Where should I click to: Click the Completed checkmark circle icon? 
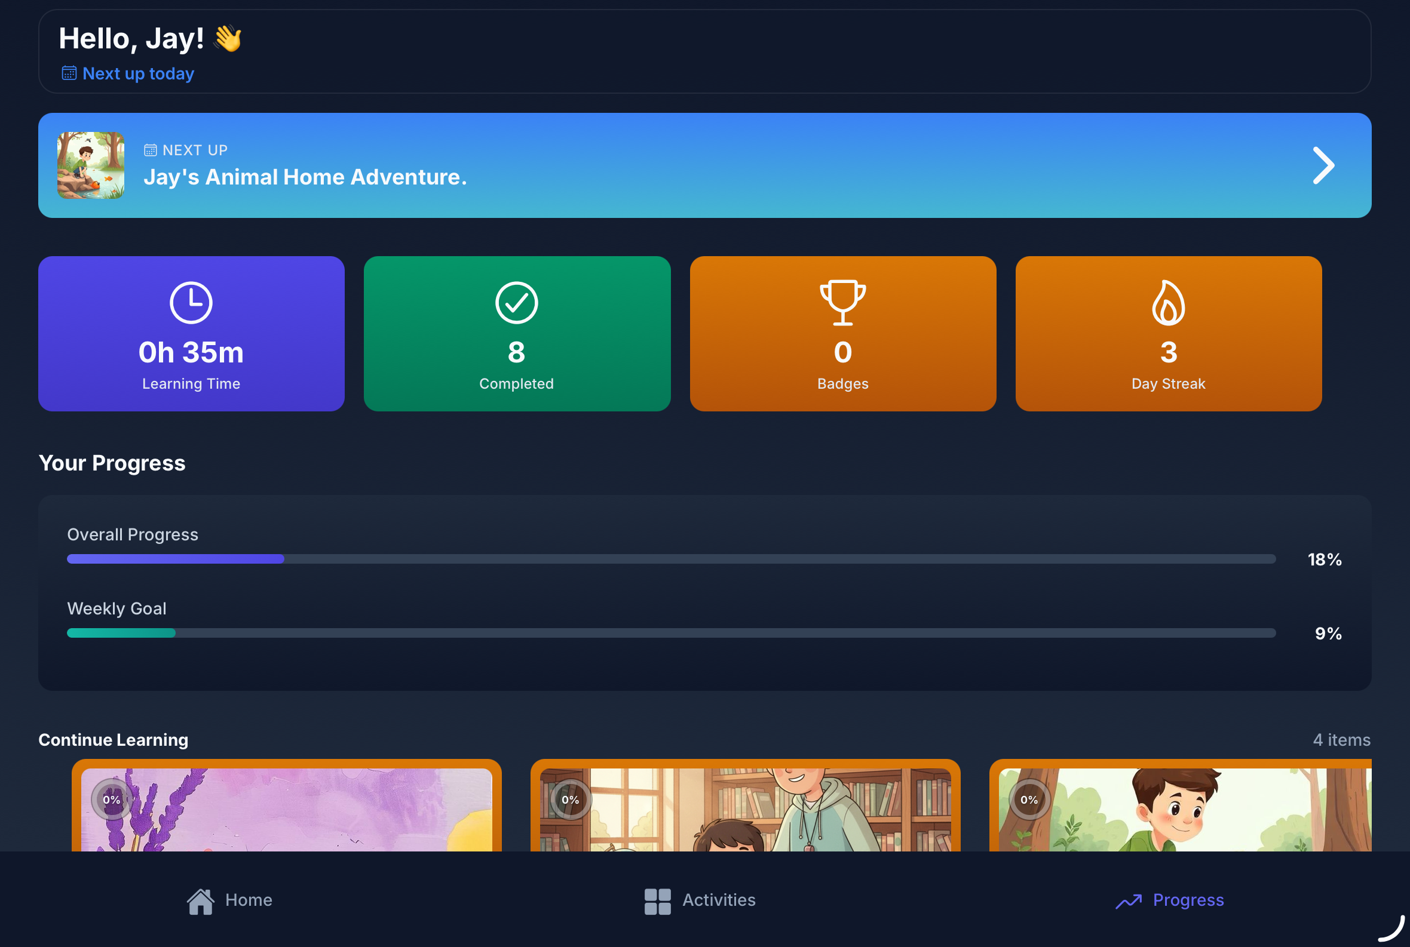[x=516, y=303]
